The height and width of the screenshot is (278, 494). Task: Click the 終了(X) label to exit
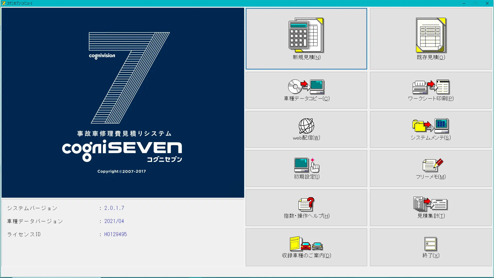coord(431,255)
